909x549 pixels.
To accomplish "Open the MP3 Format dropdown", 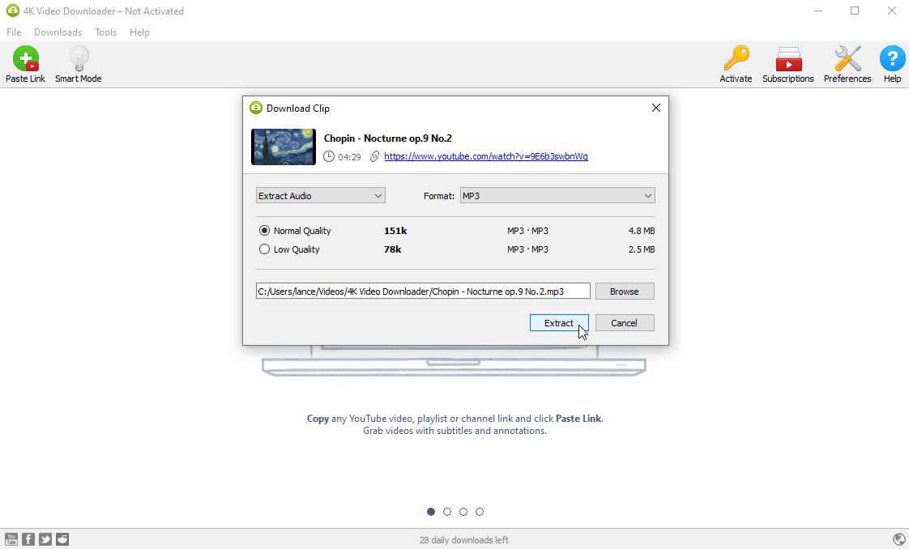I will (x=557, y=196).
